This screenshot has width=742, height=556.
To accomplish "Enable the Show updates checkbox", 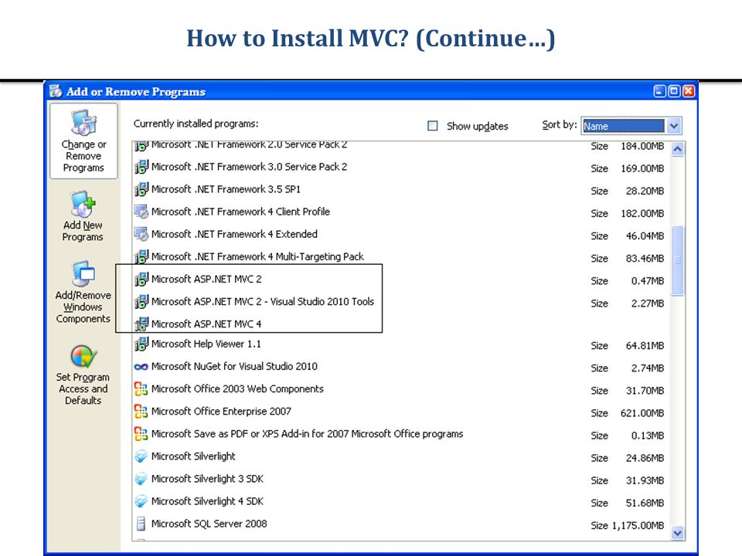I will pos(433,126).
